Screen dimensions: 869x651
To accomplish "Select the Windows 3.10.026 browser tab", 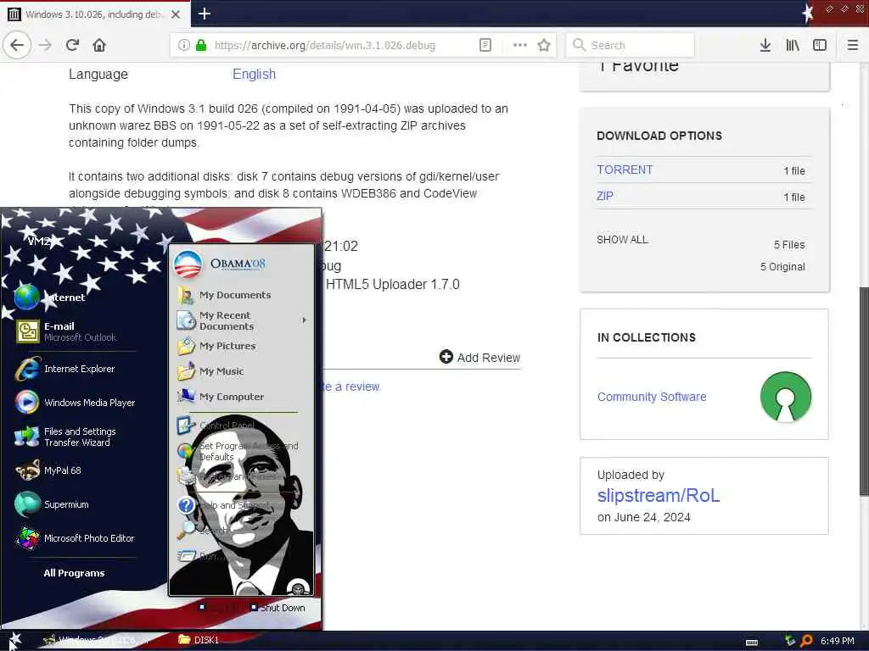I will pyautogui.click(x=95, y=14).
